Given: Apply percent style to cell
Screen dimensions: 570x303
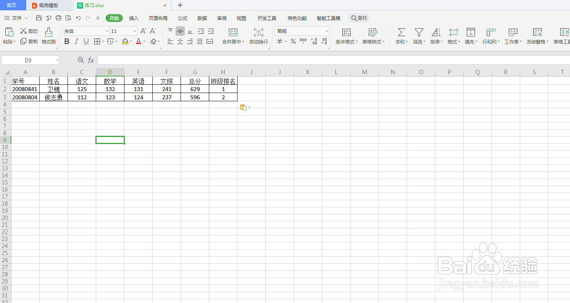Looking at the screenshot, I should point(293,41).
